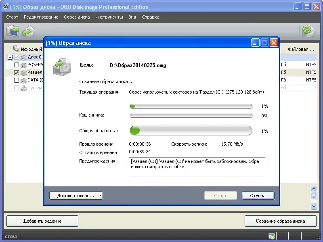Click the status bar job icon

[x=271, y=236]
